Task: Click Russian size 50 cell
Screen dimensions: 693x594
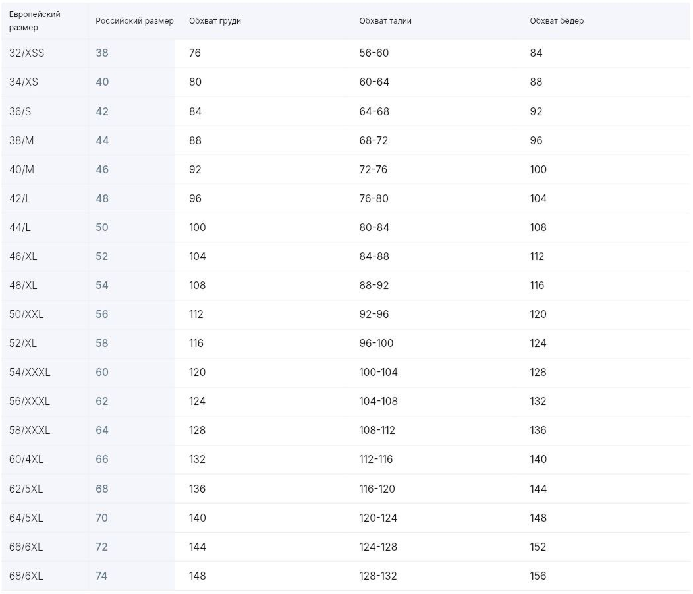Action: point(101,228)
